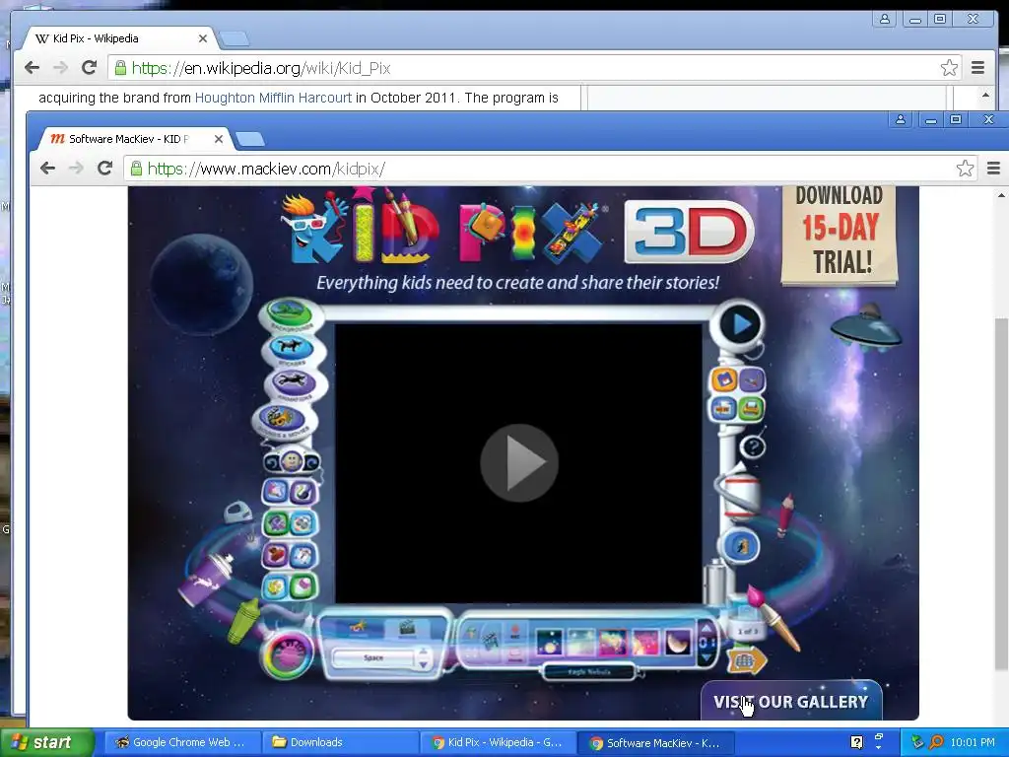The width and height of the screenshot is (1009, 757).
Task: Reload the Wikipedia Kid Pix page
Action: (x=90, y=68)
